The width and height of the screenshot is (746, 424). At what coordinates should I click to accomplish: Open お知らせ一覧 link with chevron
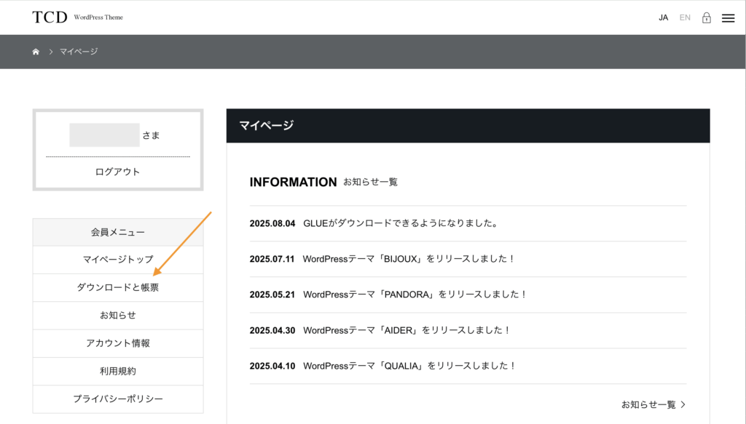tap(653, 404)
